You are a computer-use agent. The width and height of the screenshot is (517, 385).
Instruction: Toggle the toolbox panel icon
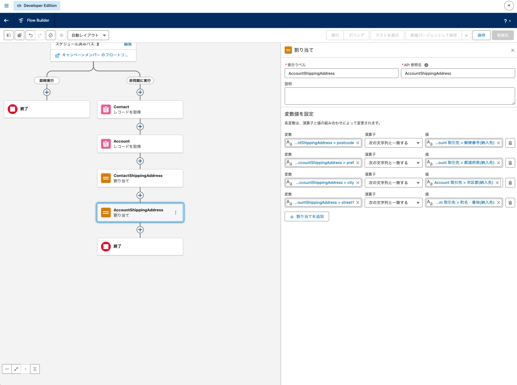(x=9, y=35)
